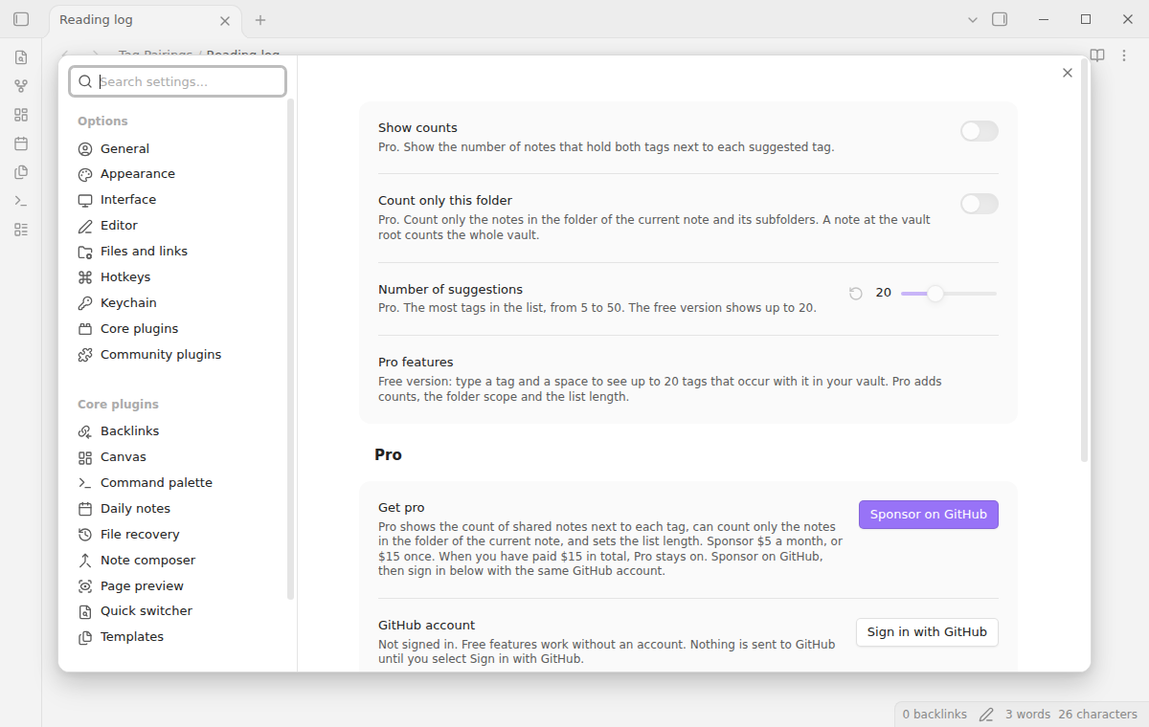Screen dimensions: 1149x727
Task: Click Number of suggestions value 20
Action: [x=884, y=293]
